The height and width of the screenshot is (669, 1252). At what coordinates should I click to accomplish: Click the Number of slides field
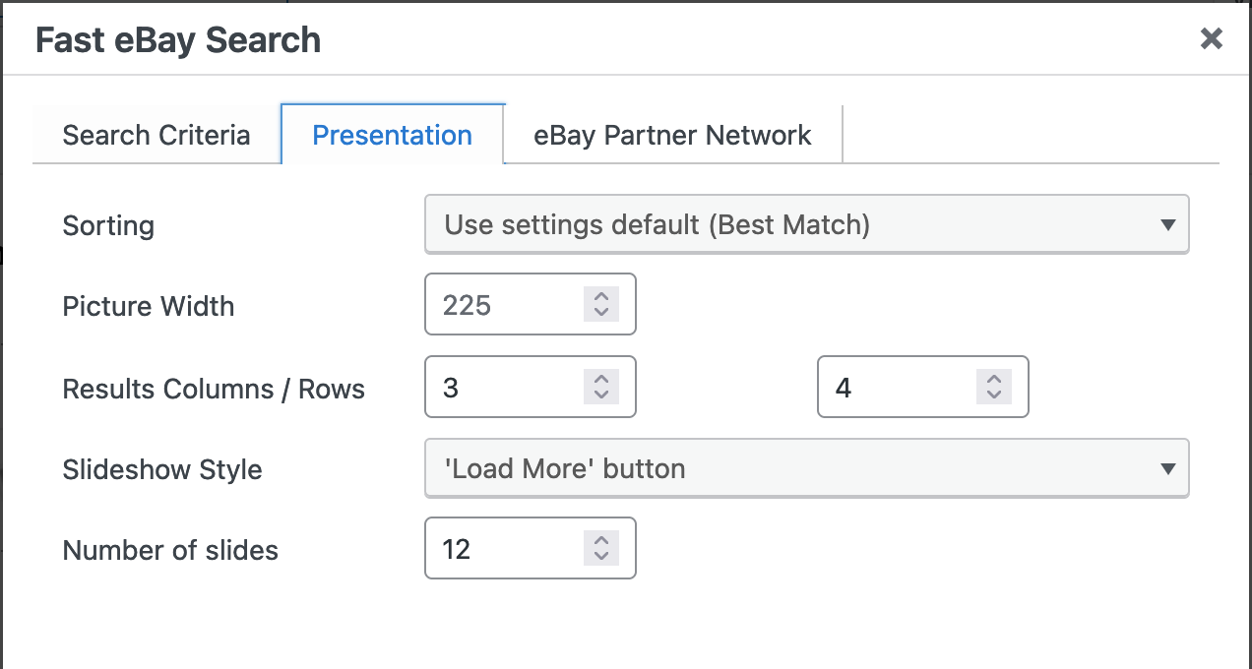click(531, 548)
